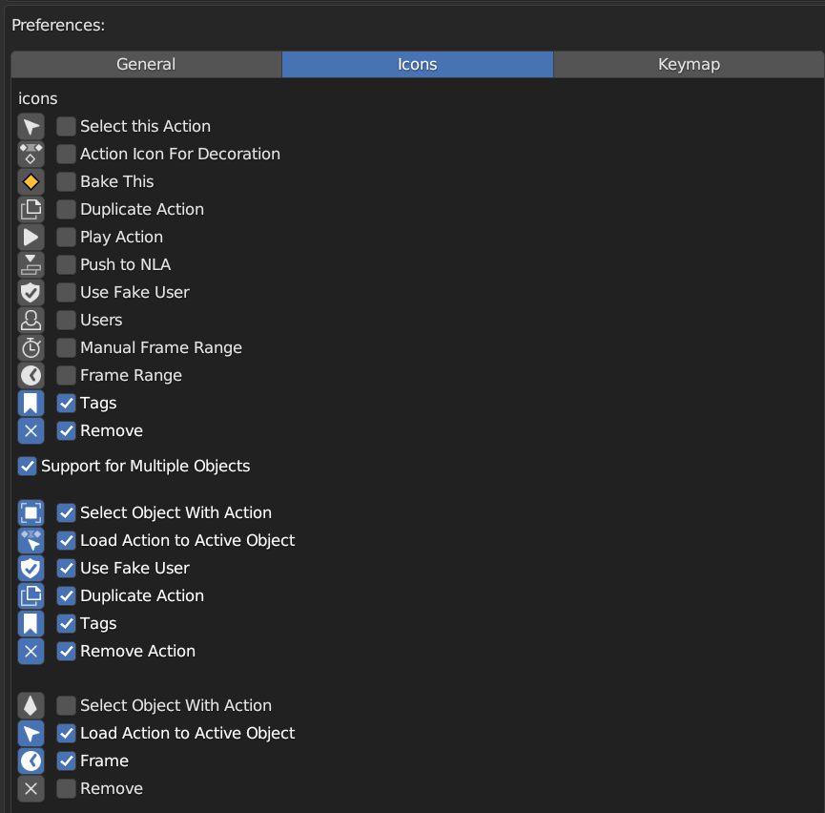Image resolution: width=825 pixels, height=813 pixels.
Task: Enable the Select this Action checkbox
Action: pyautogui.click(x=66, y=127)
